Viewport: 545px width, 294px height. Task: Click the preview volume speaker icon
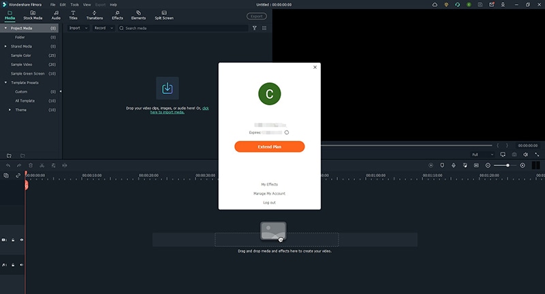525,154
